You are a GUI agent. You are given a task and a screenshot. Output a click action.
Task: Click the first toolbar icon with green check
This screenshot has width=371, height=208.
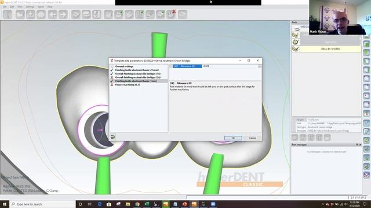119,14
